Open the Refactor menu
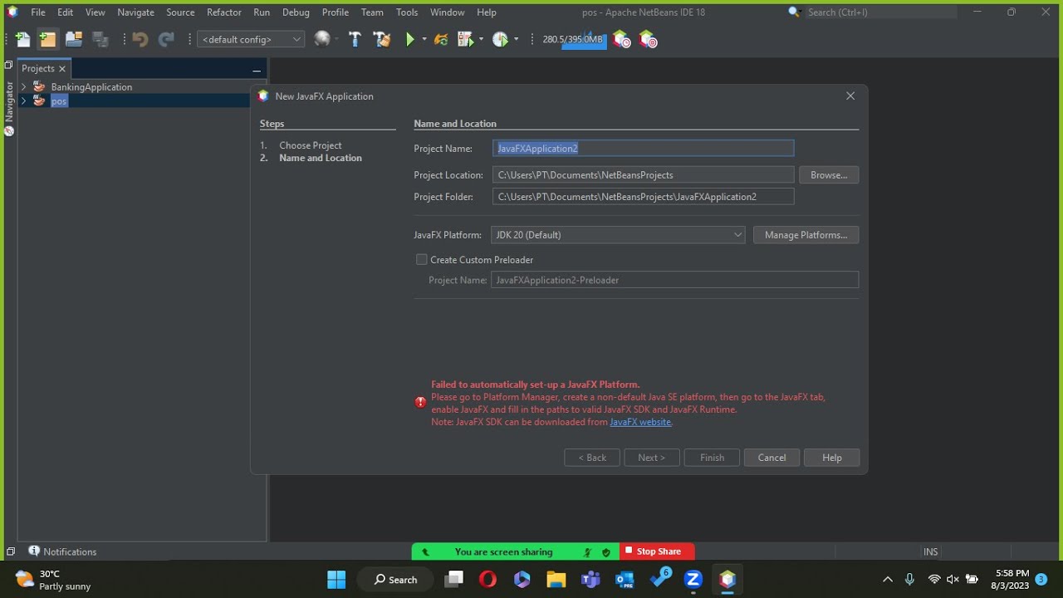This screenshot has height=598, width=1063. click(224, 12)
